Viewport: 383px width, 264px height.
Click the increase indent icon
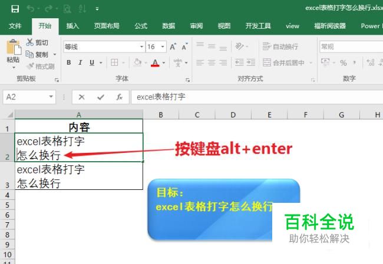coord(250,63)
